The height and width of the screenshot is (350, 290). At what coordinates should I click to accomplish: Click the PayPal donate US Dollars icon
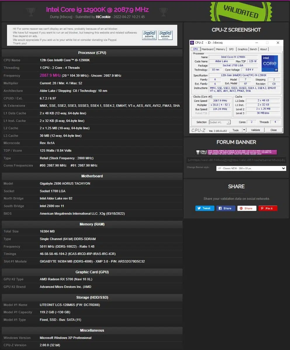149,35
